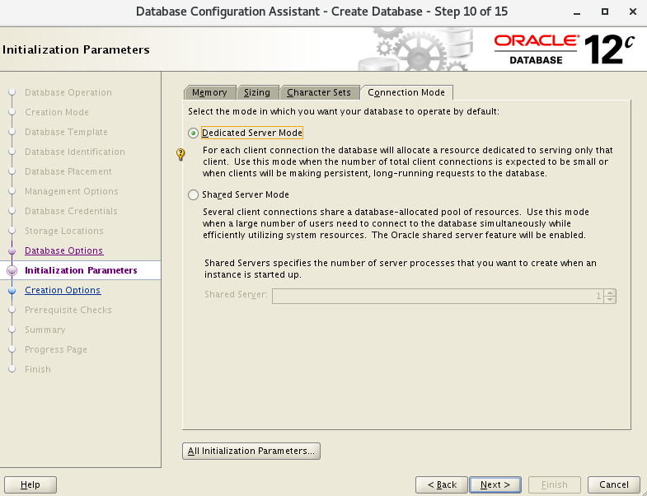Select Shared Server Mode radio button
This screenshot has width=647, height=496.
tap(194, 195)
